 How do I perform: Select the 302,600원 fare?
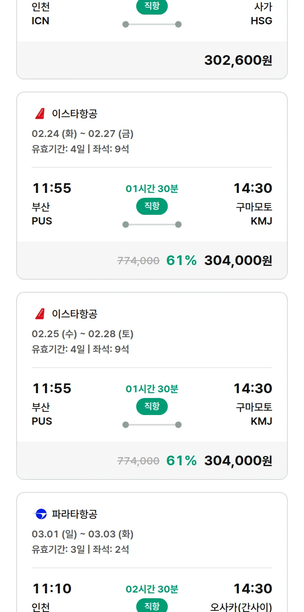click(x=238, y=60)
